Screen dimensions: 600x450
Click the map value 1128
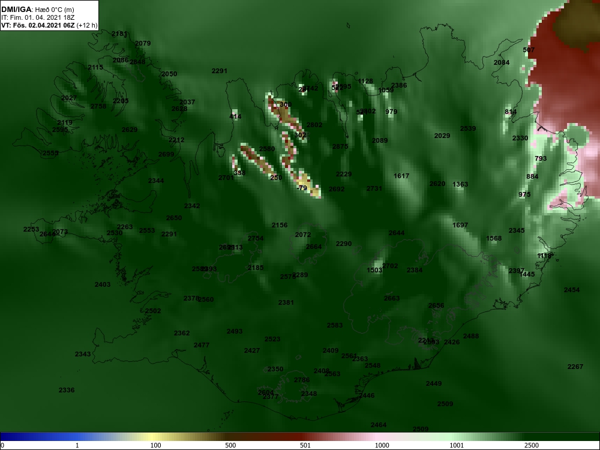pos(365,81)
